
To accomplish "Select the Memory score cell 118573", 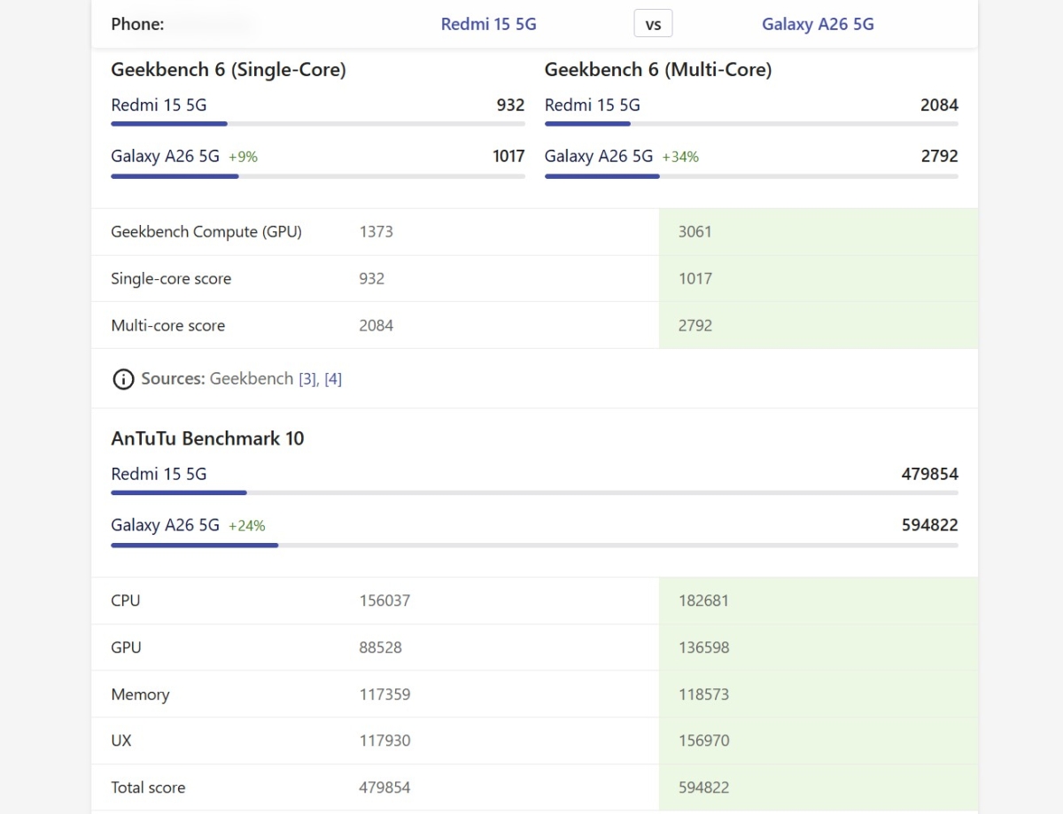I will (704, 694).
